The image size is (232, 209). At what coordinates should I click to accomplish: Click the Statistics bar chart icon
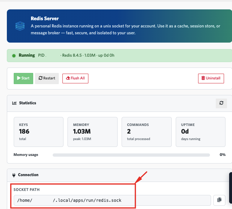click(x=14, y=103)
